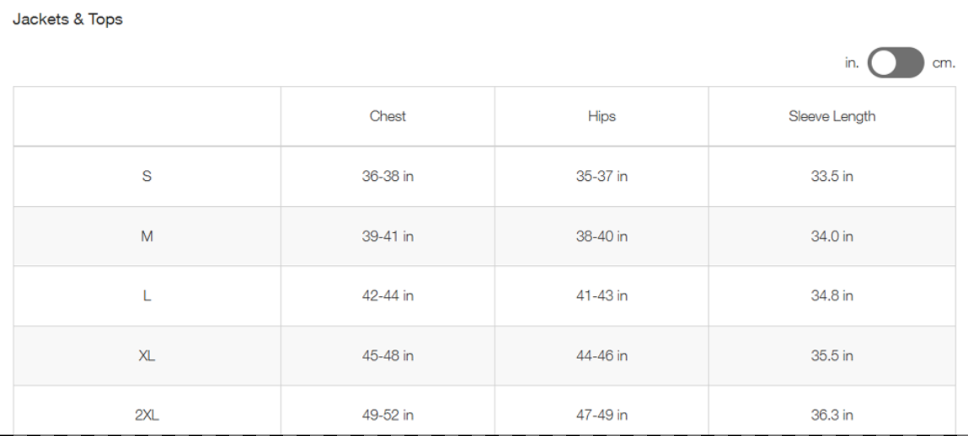Click the 38-40 in hips cell

pos(602,237)
